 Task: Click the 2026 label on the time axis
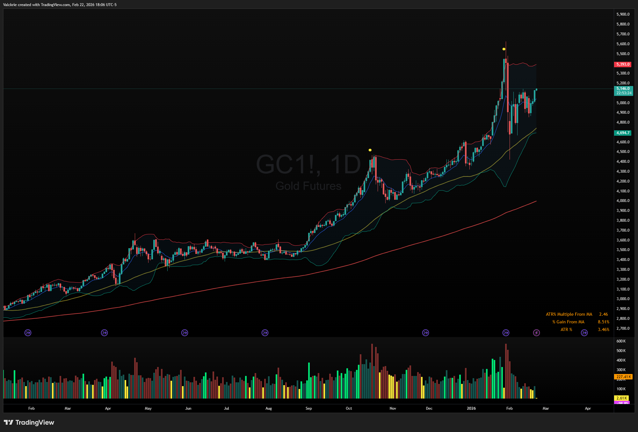(x=471, y=408)
